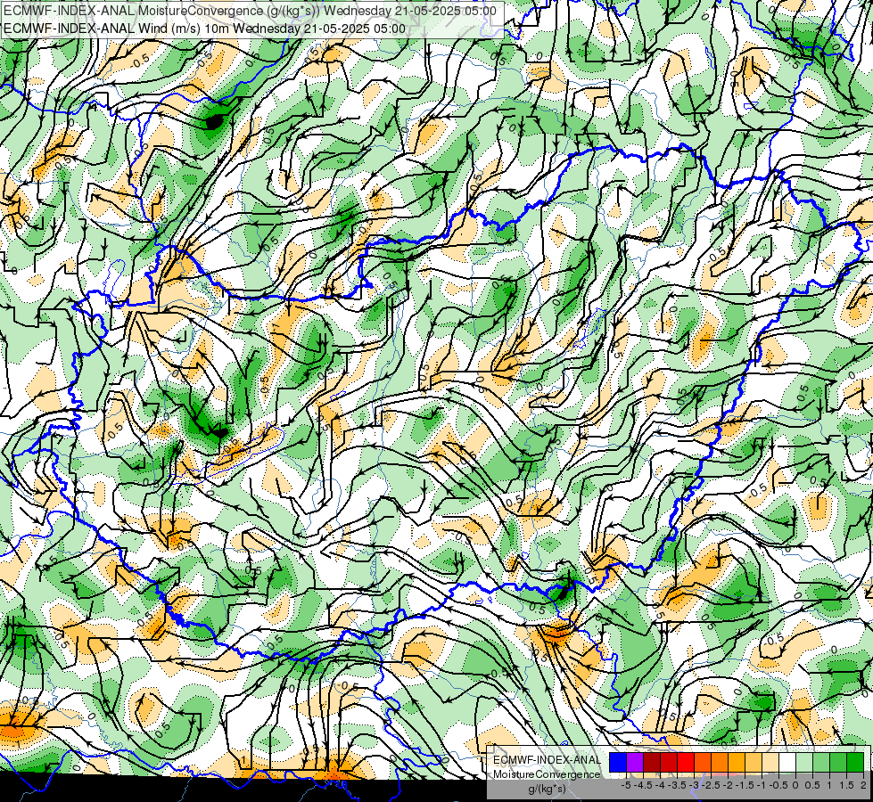Pick the orange-red swatch for -3 to -2.5
Screen dimensions: 873x802
[x=703, y=763]
